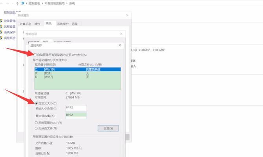
Task: Click the Up arrow in address bar
Action: pyautogui.click(x=17, y=4)
